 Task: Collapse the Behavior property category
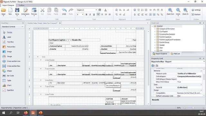tap(201, 71)
